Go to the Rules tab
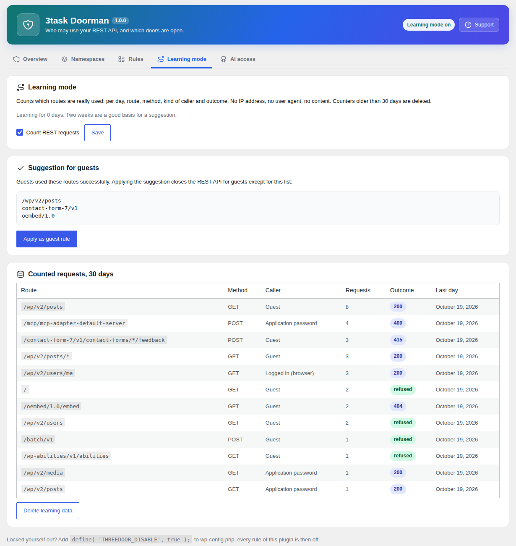This screenshot has height=546, width=516. 131,59
